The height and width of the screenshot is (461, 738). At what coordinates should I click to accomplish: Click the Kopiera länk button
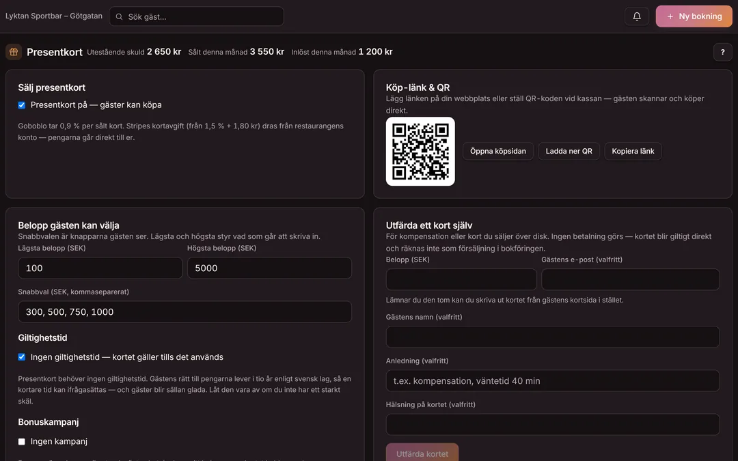point(633,151)
